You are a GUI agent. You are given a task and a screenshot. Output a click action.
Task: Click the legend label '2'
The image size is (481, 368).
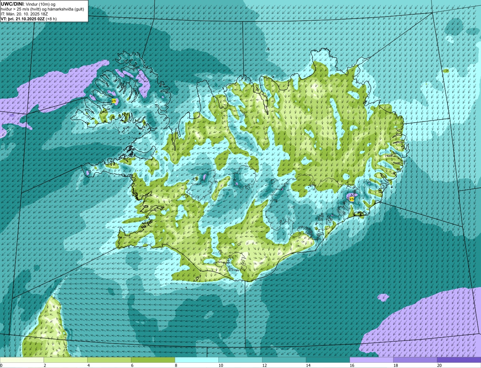tap(45, 365)
